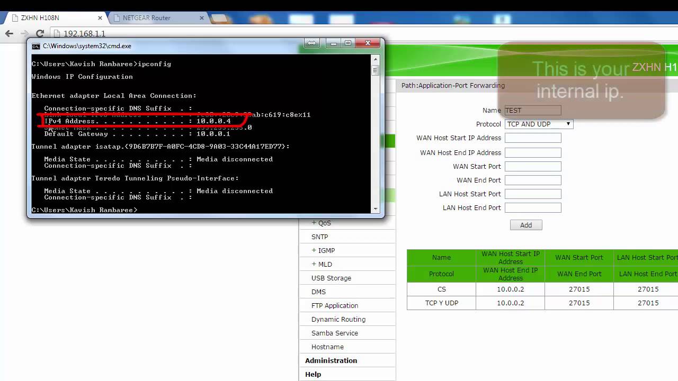This screenshot has height=381, width=678.
Task: Click the cmd window scroll down arrow
Action: click(x=376, y=208)
